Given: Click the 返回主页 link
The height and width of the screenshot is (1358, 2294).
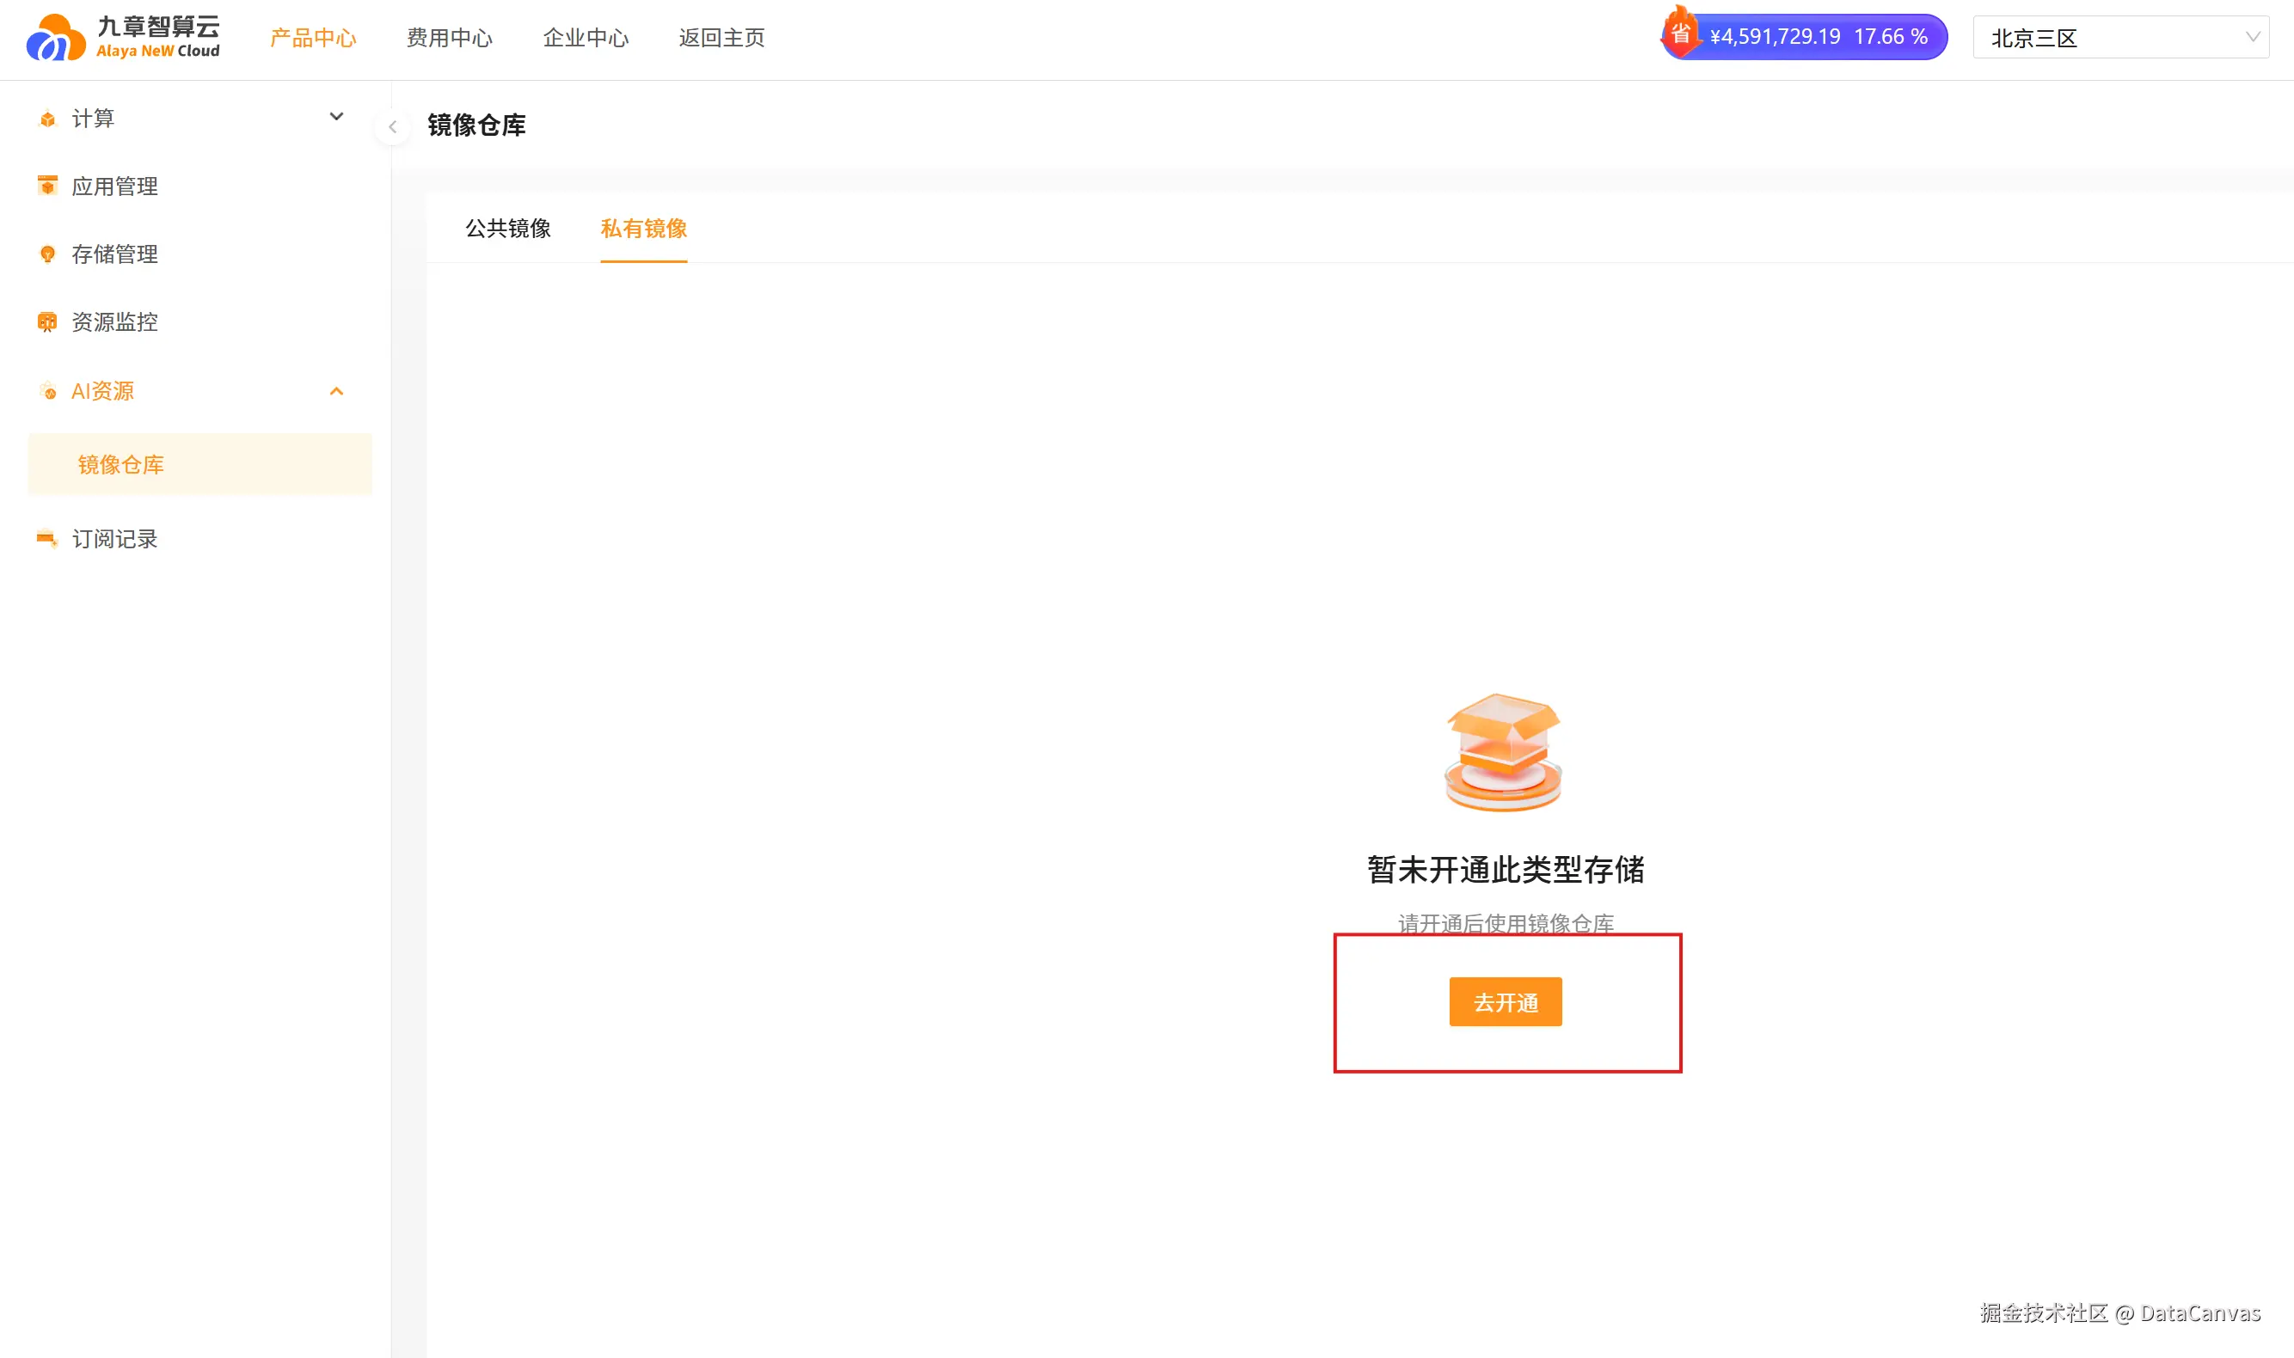Looking at the screenshot, I should tap(721, 38).
